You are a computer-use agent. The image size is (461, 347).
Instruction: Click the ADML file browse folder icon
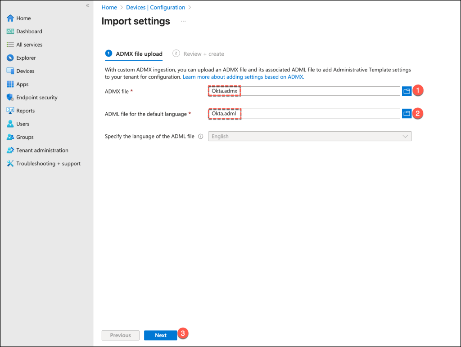pos(407,114)
